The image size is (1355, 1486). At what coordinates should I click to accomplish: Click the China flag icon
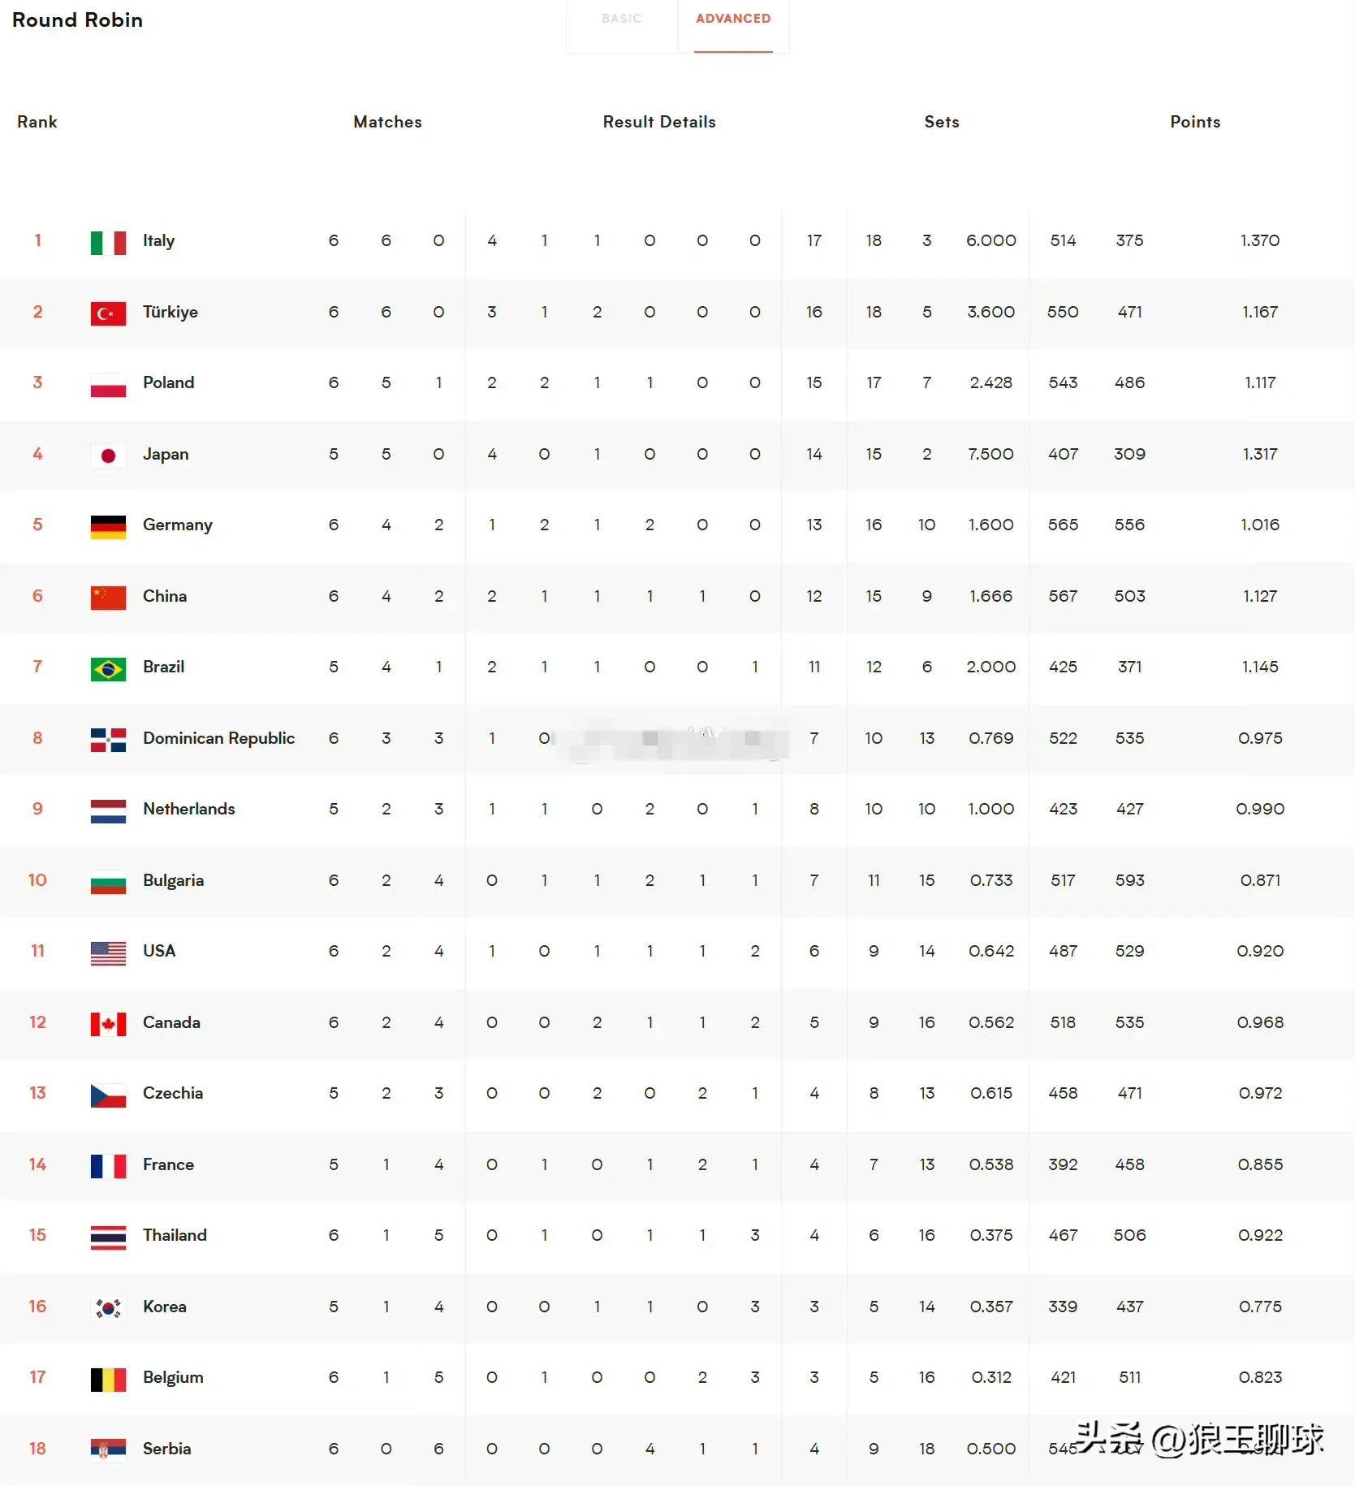[108, 598]
